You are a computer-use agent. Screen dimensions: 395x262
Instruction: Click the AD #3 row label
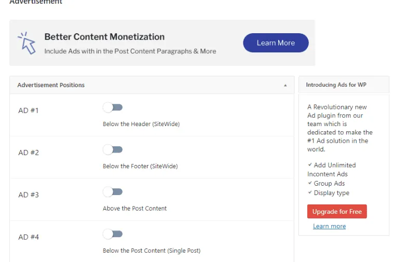[x=29, y=195]
